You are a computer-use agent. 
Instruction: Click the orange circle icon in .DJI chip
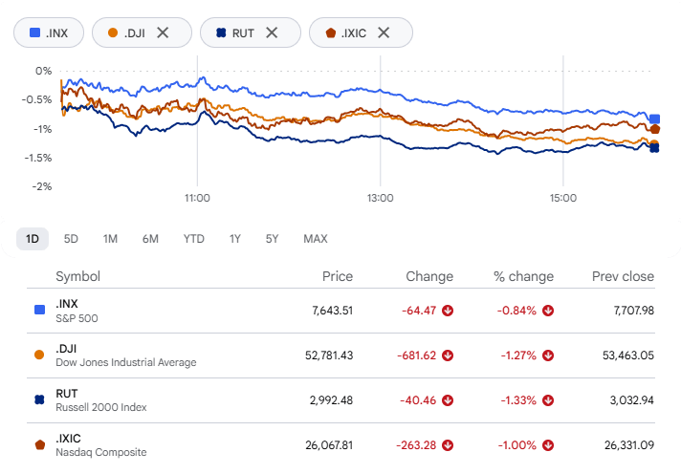(x=113, y=32)
